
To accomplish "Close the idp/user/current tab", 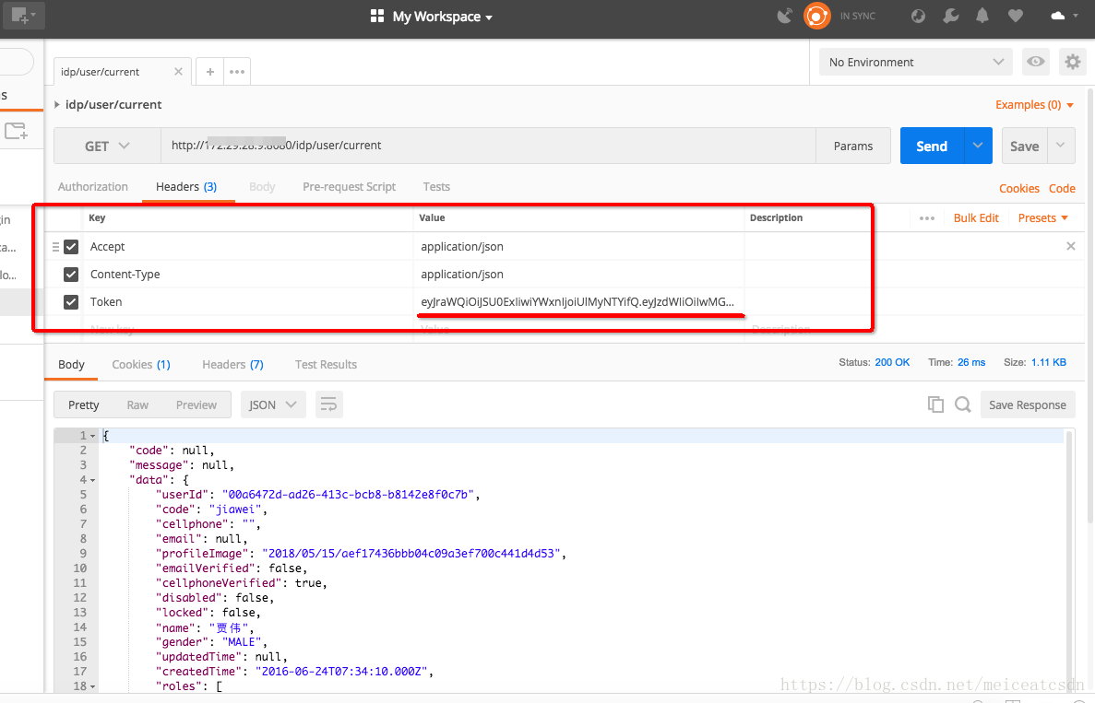I will pyautogui.click(x=178, y=71).
